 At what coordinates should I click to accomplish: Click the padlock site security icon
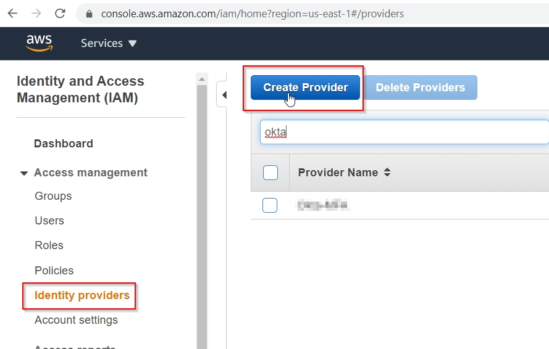[x=90, y=14]
